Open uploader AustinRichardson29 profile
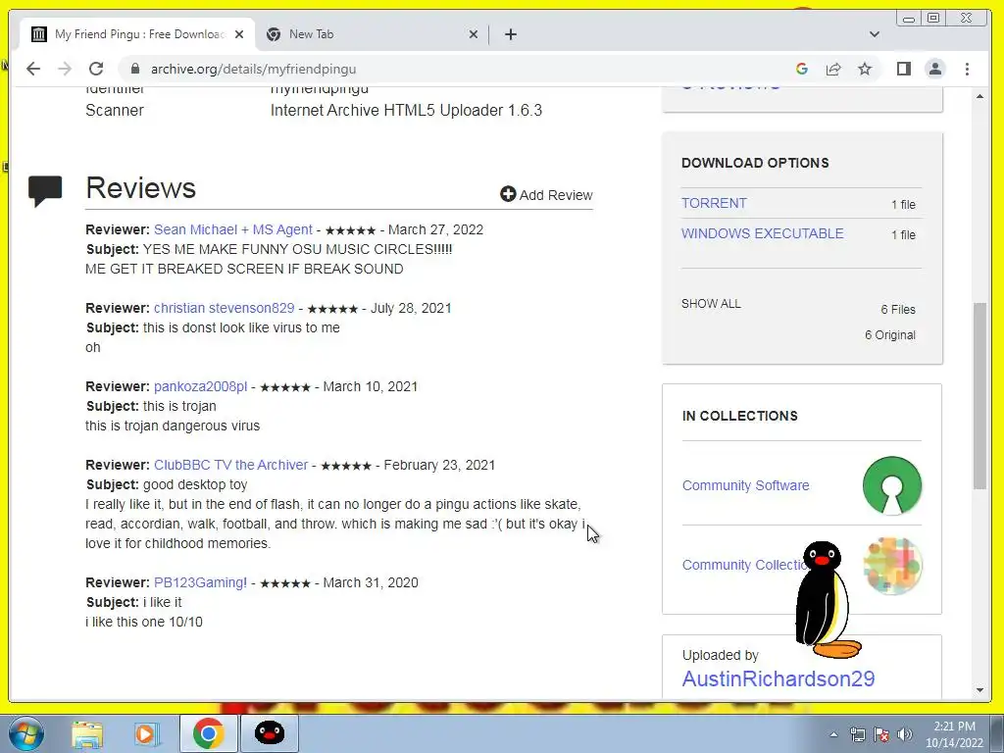The image size is (1004, 753). (x=778, y=678)
